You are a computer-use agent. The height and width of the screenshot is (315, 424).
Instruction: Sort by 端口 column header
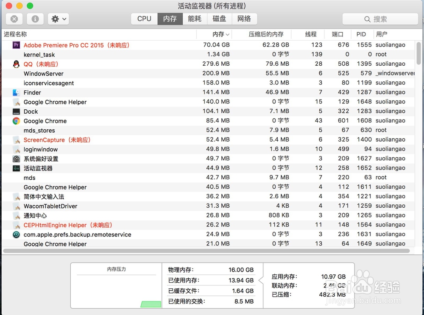(338, 34)
